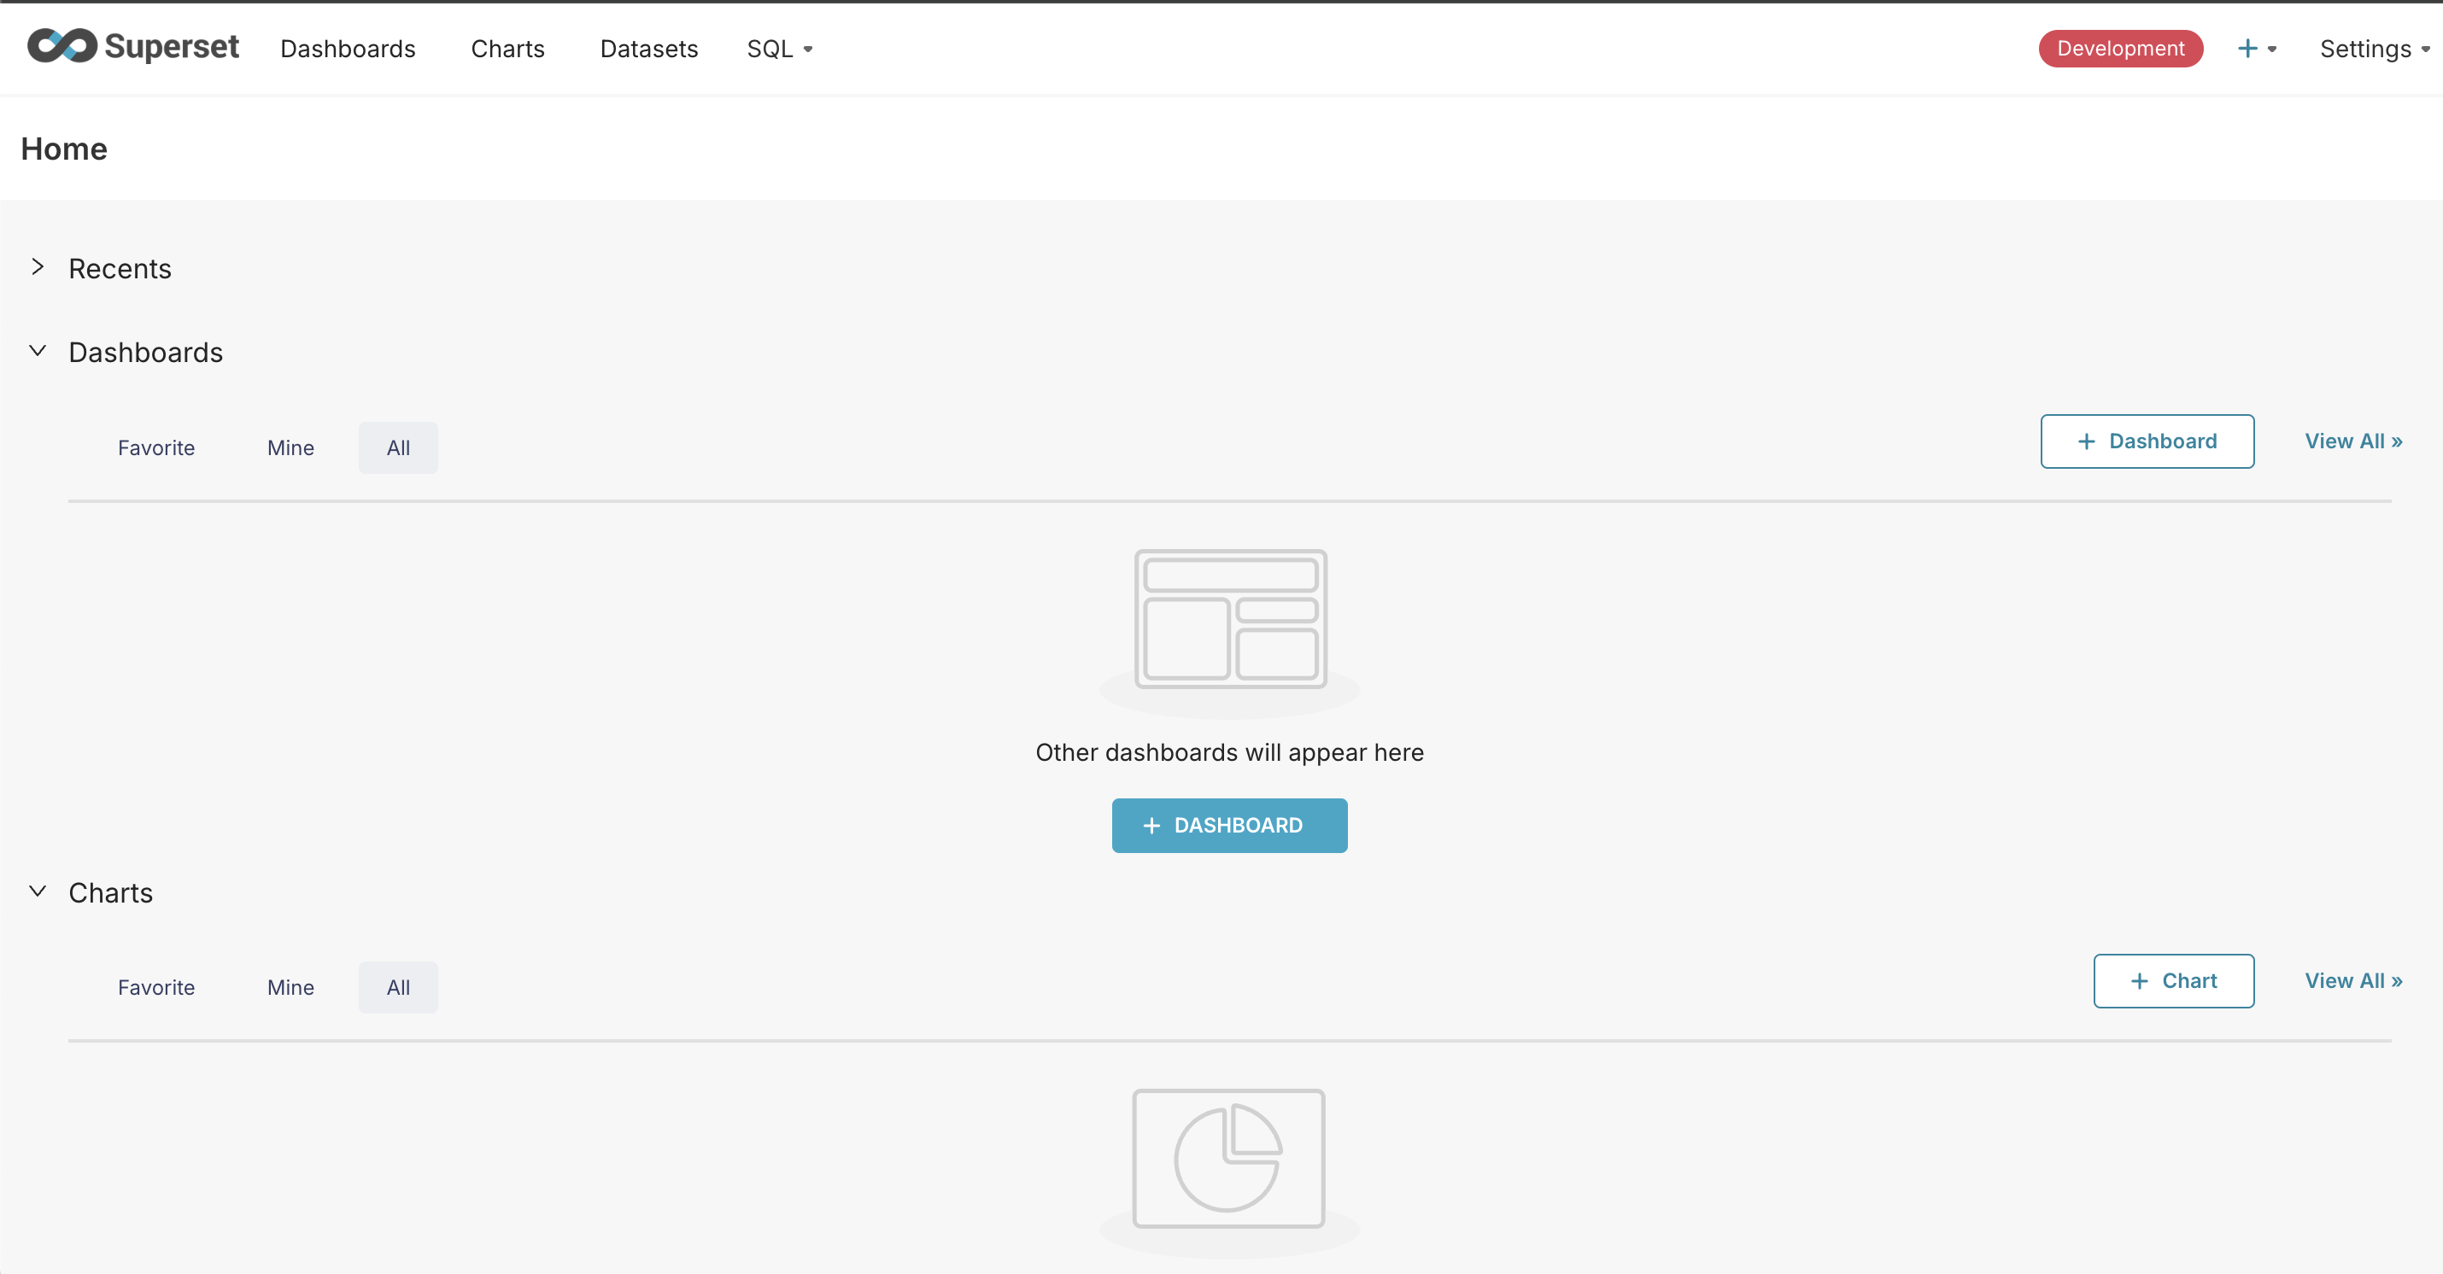Expand the Recents section chevron
2443x1274 pixels.
[38, 267]
